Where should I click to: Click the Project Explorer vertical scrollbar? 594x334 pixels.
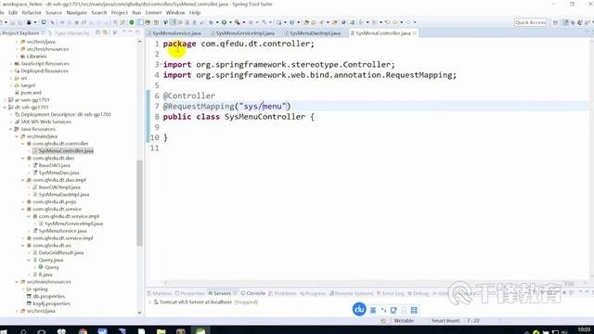tap(139, 202)
